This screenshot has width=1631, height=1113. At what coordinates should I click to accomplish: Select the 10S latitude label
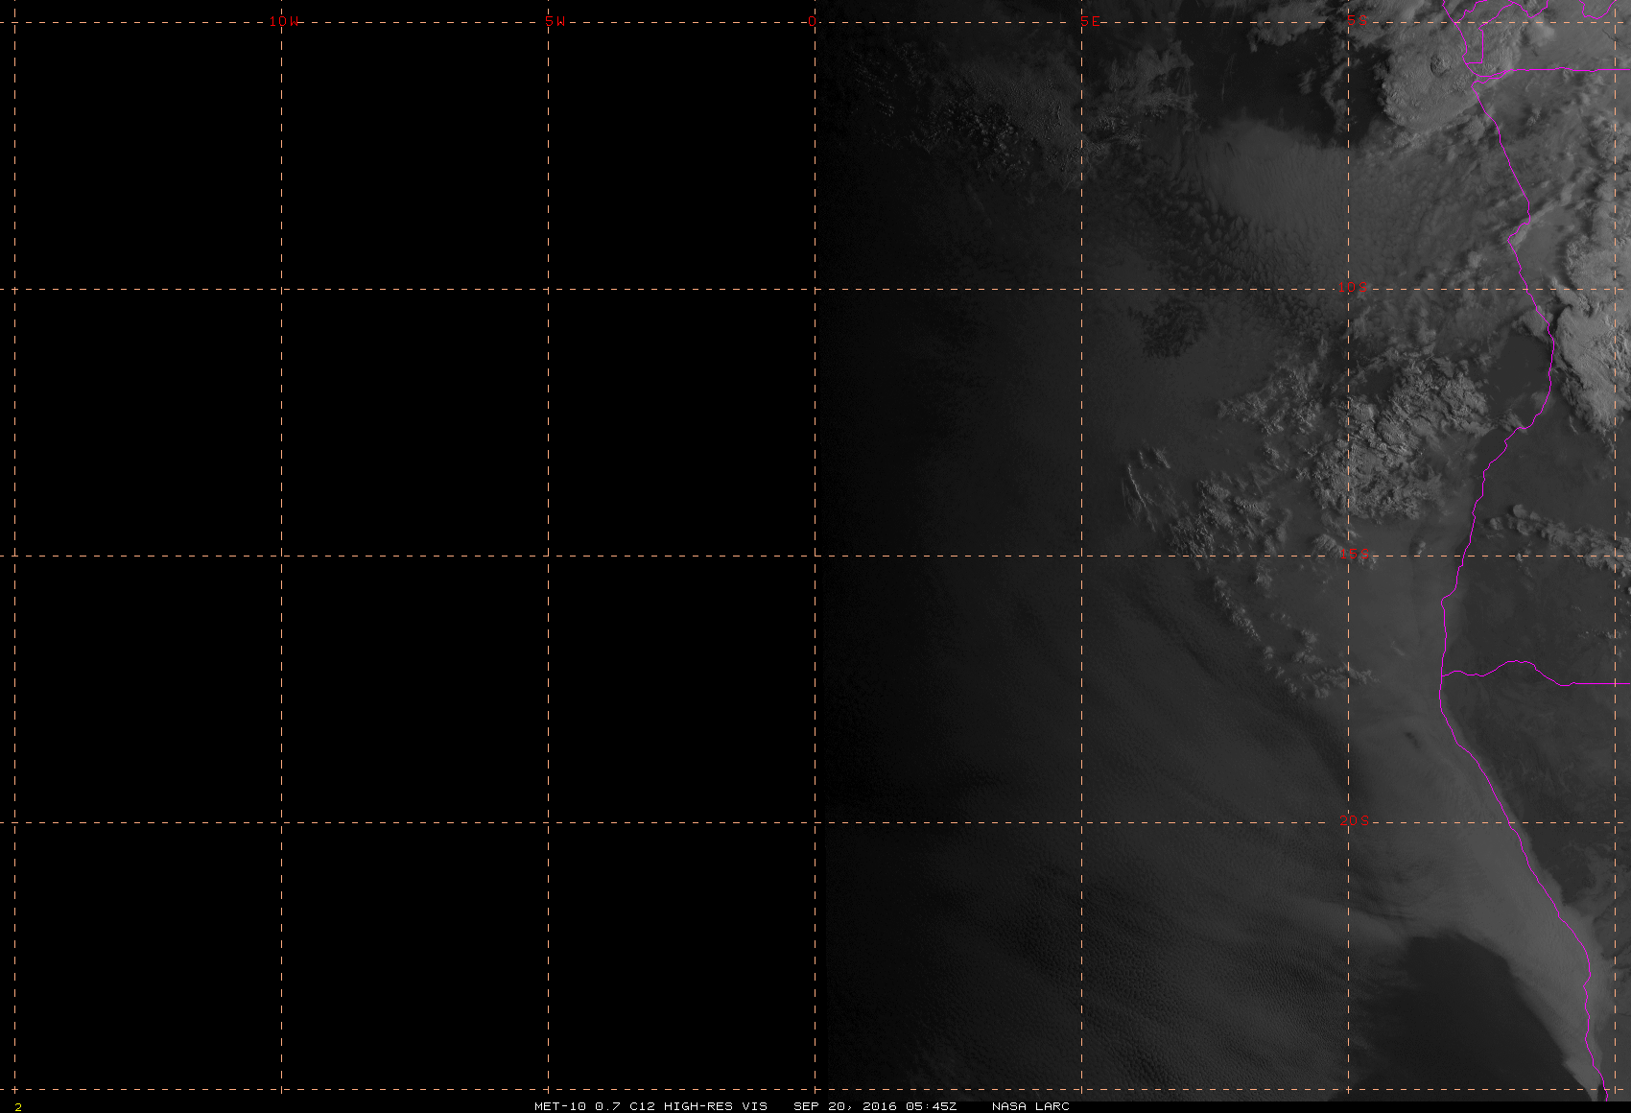coord(1354,287)
